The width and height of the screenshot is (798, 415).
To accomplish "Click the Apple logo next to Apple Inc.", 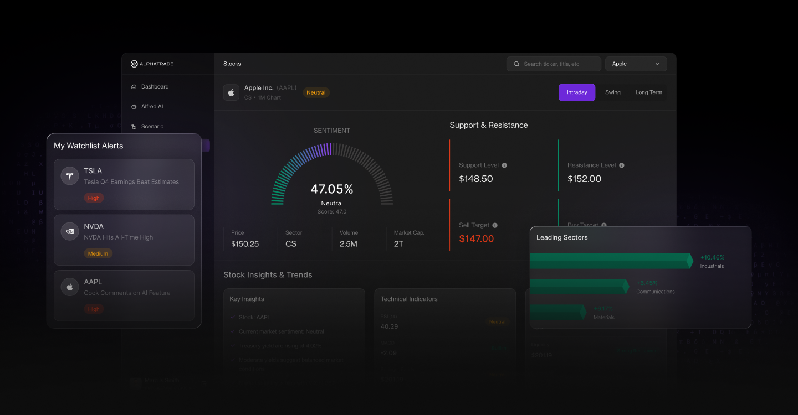I will click(x=231, y=92).
